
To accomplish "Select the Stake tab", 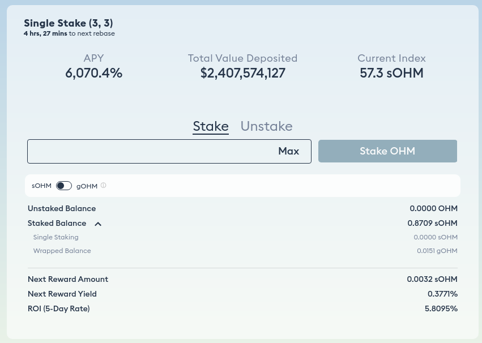I will [211, 126].
